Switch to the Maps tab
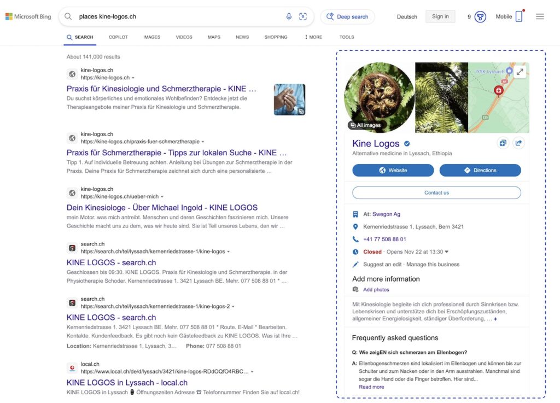Image resolution: width=560 pixels, height=403 pixels. point(214,37)
